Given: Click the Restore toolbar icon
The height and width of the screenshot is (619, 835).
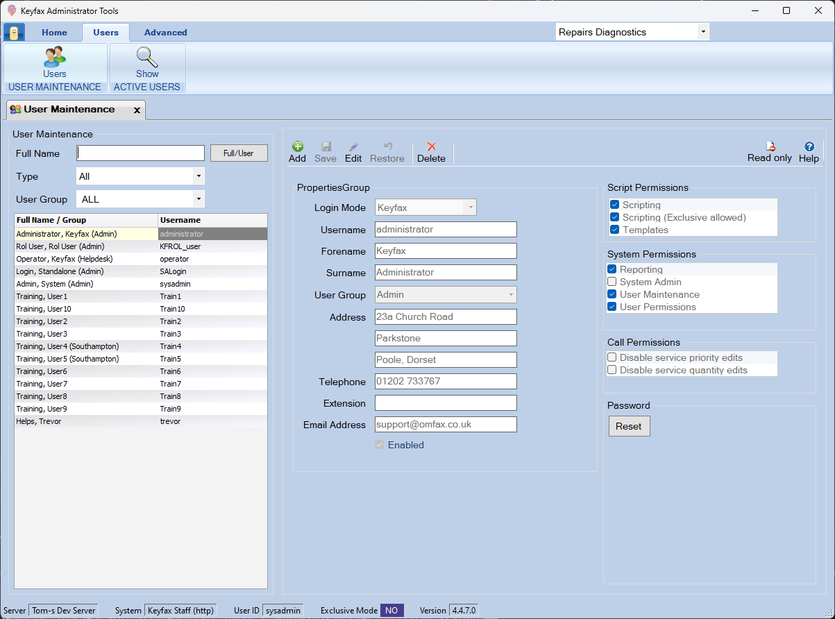Looking at the screenshot, I should coord(387,146).
